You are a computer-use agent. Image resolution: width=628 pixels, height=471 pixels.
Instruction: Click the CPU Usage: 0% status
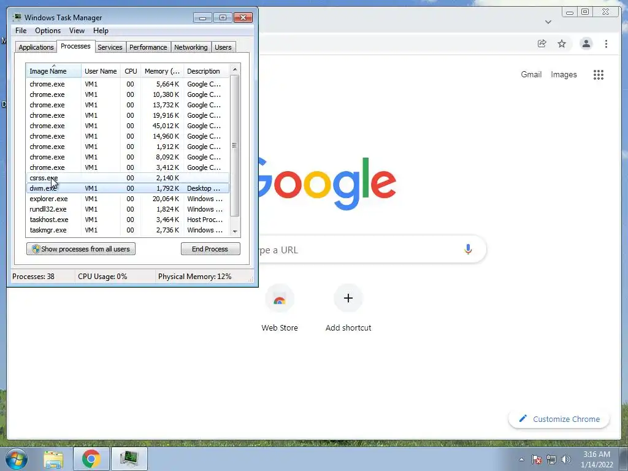(102, 277)
